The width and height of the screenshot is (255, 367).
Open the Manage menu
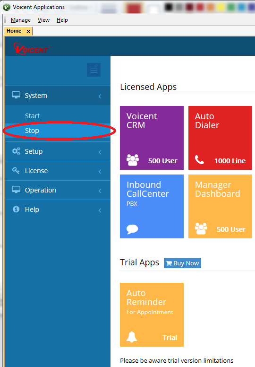pos(21,20)
